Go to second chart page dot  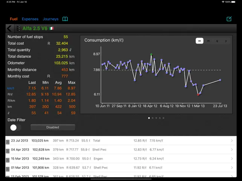point(153,118)
